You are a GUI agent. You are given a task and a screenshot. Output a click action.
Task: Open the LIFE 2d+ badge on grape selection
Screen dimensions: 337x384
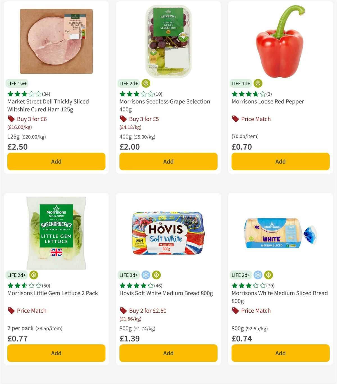128,83
